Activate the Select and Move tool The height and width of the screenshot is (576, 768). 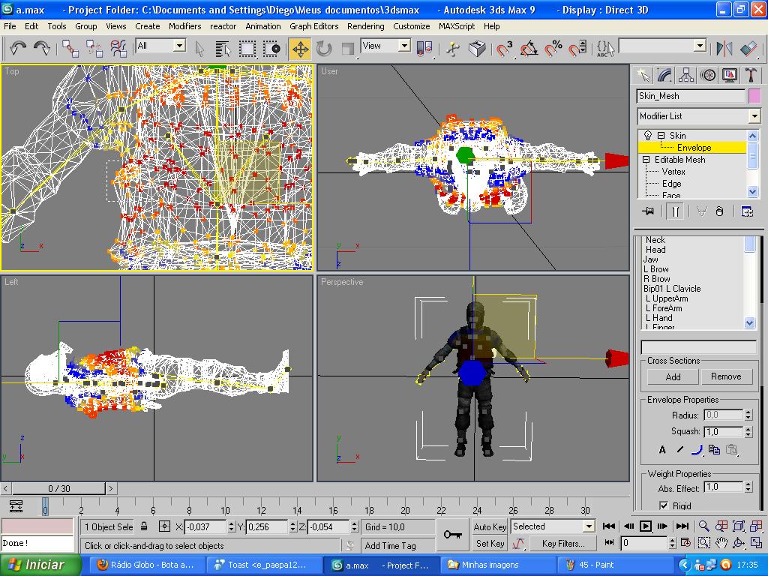(300, 49)
